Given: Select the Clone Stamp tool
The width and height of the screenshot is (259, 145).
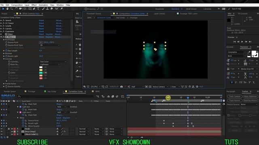Looking at the screenshot, I should 47,9.
